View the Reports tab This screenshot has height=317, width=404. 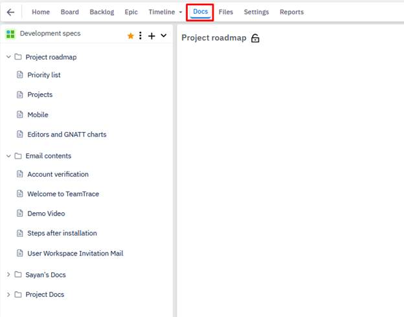(x=291, y=12)
